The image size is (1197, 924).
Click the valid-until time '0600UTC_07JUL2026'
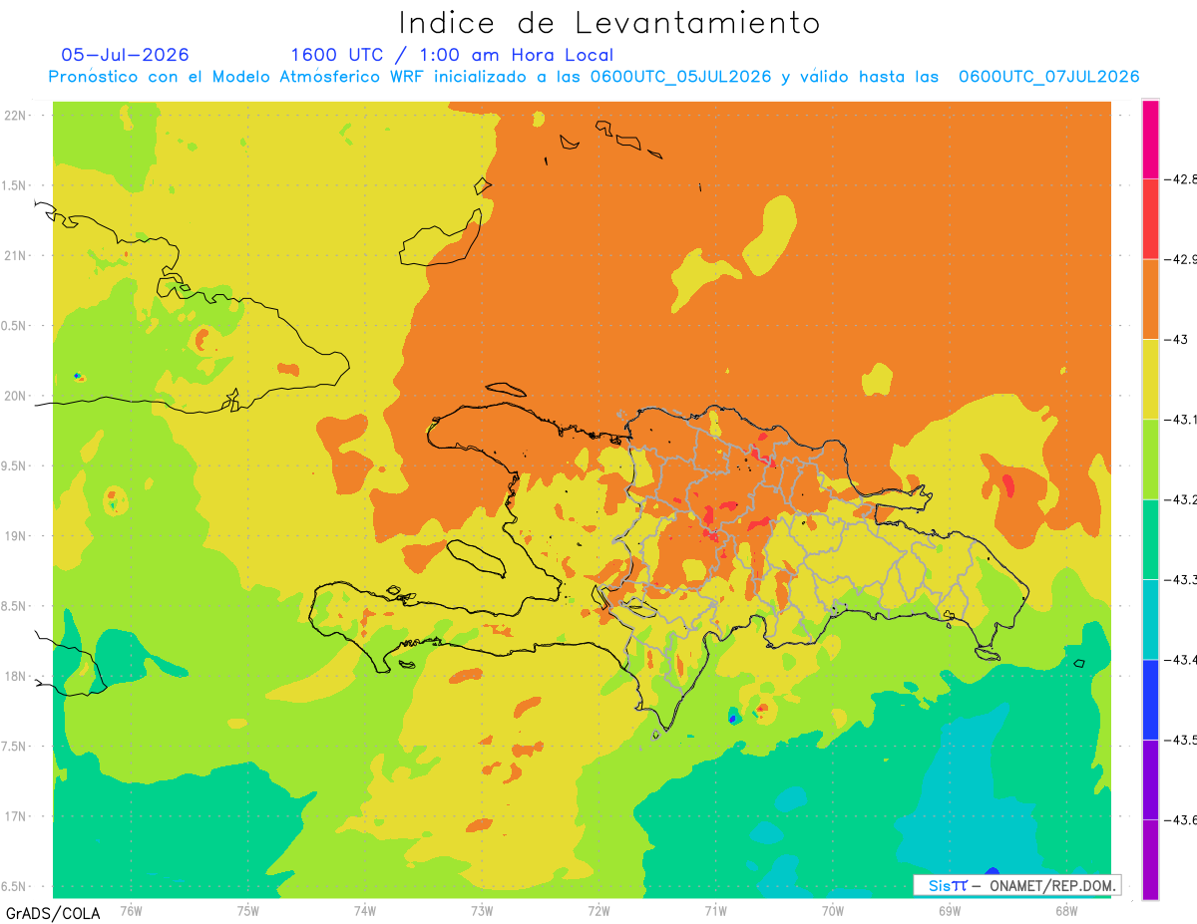point(1048,77)
